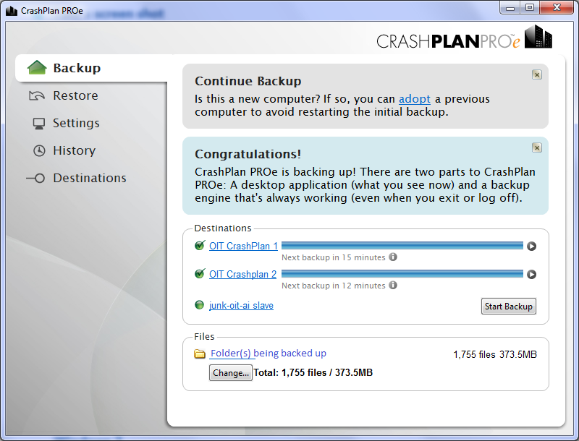
Task: Click the play button for OIT CrashPlan 1
Action: [531, 246]
